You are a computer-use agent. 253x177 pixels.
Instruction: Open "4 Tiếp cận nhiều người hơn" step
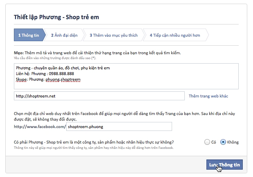175,35
